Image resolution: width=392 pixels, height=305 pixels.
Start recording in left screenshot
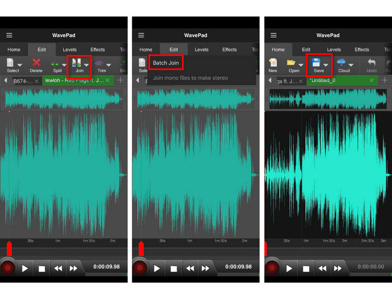pyautogui.click(x=8, y=268)
